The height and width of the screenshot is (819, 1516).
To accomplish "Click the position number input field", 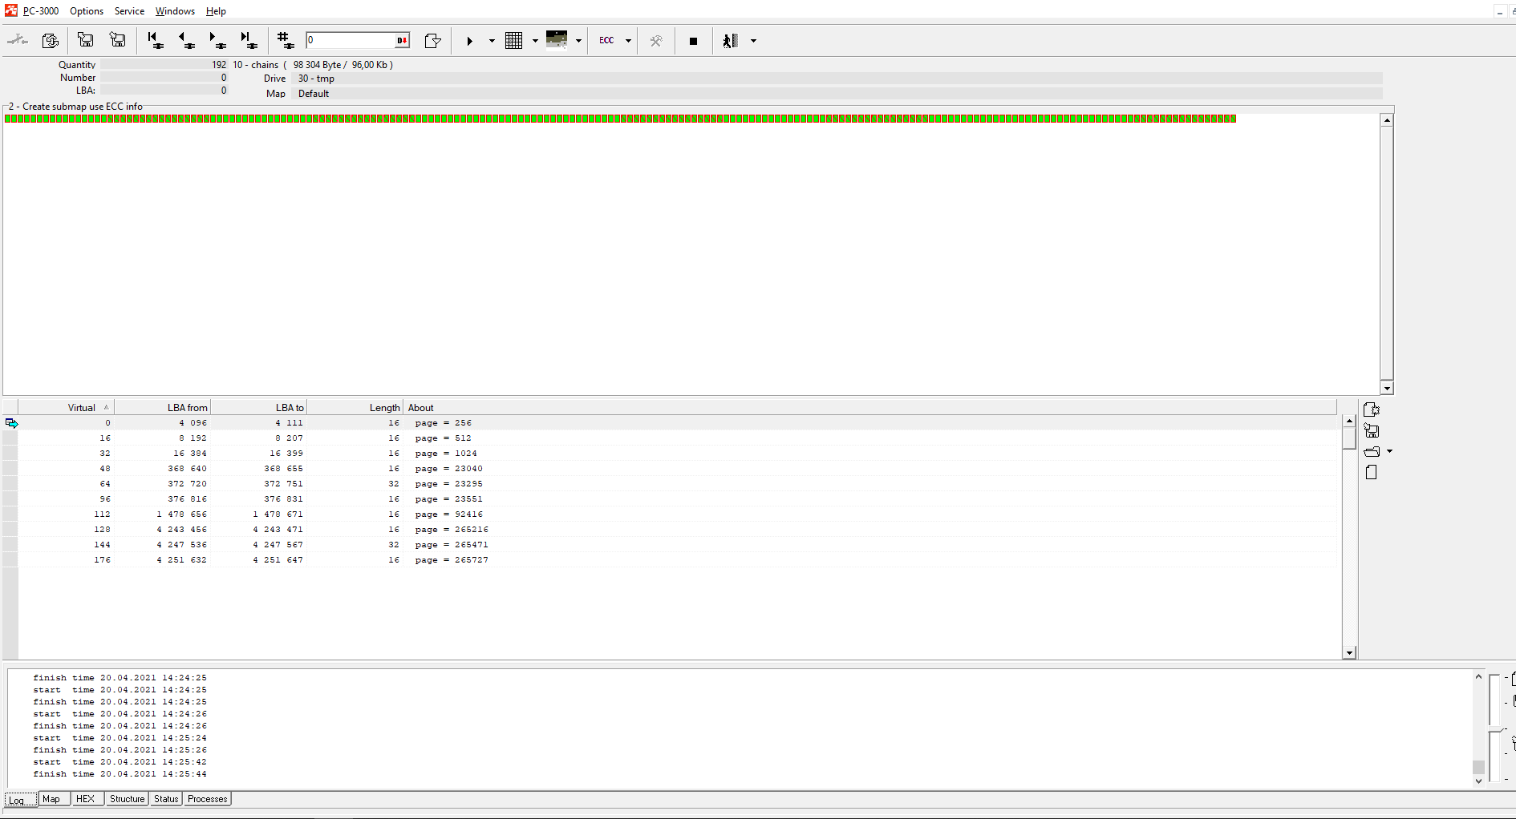I will coord(351,40).
